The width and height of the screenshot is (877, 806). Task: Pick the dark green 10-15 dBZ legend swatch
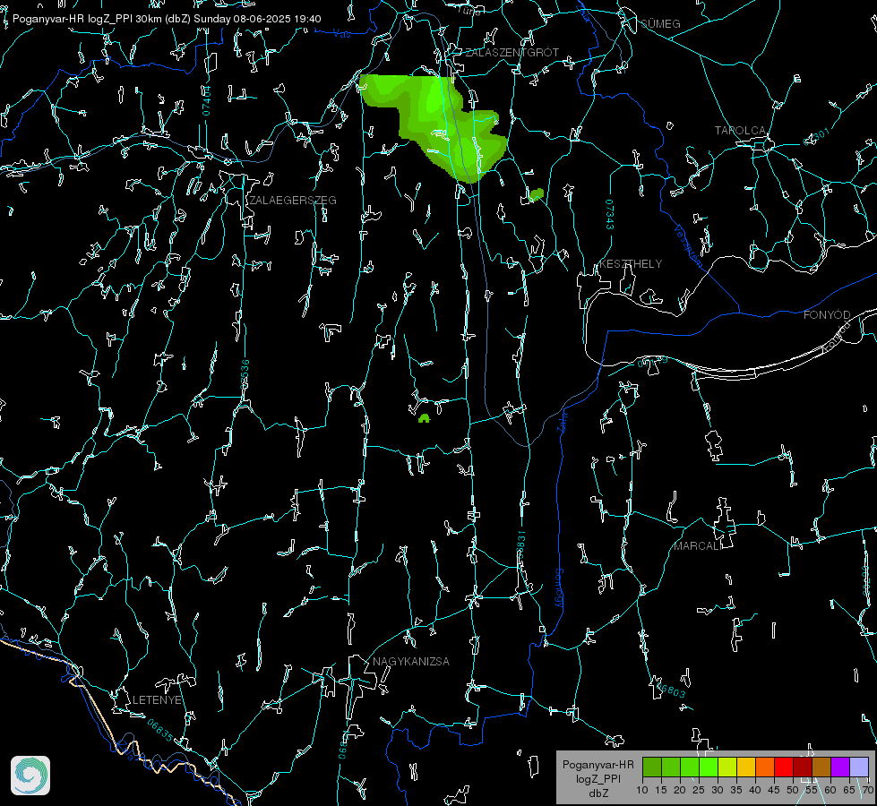(652, 767)
